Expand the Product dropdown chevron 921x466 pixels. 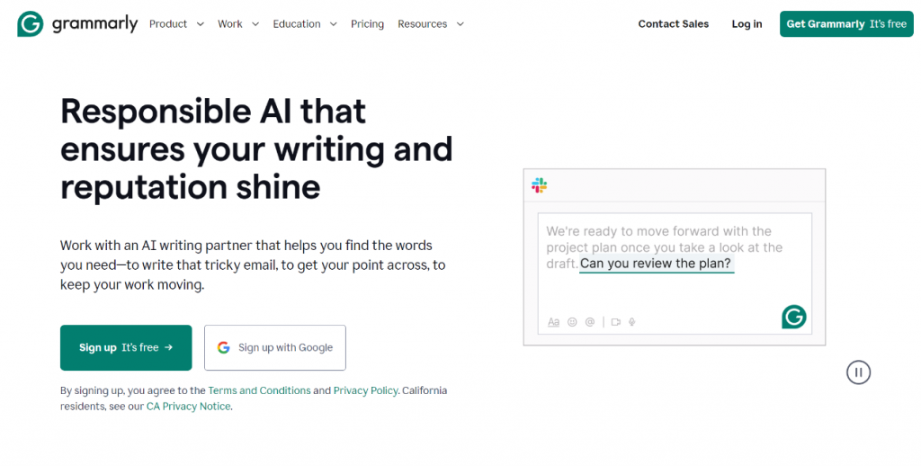[201, 24]
